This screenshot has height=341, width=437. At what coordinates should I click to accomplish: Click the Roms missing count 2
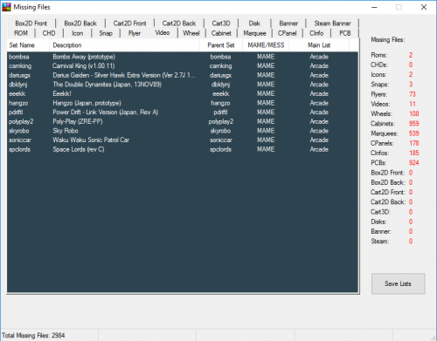pos(411,55)
